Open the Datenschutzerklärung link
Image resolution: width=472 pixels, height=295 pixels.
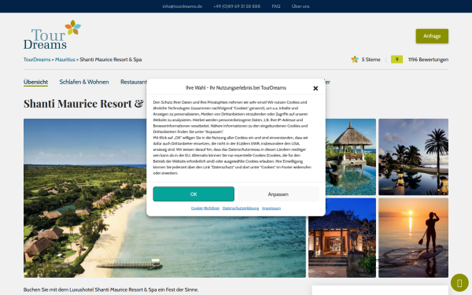coord(241,208)
